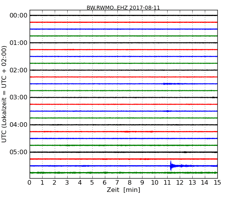Viewport: 247px width, 198px height.
Task: Click x-axis tick label 8
Action: tap(130, 183)
